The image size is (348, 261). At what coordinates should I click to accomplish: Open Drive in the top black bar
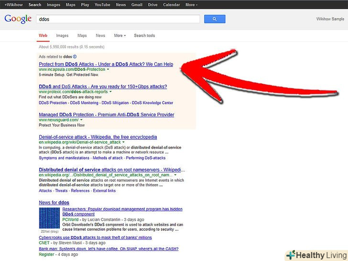(152, 5)
